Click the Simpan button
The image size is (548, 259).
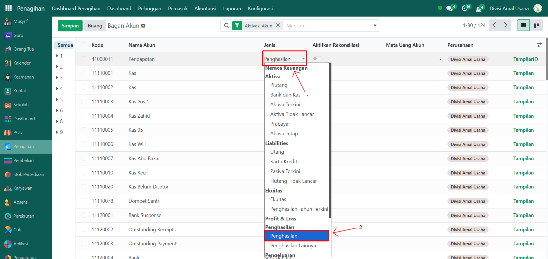click(x=70, y=26)
